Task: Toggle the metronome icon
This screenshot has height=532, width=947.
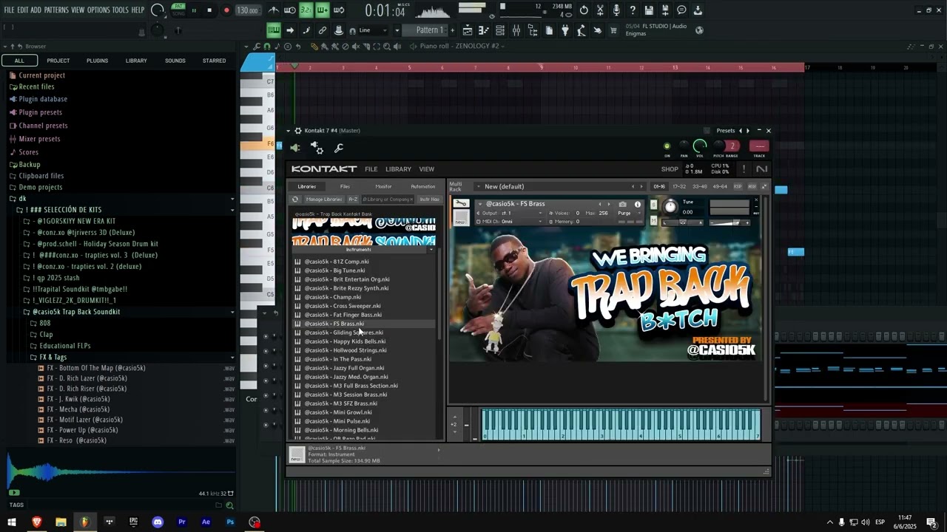Action: (x=274, y=10)
